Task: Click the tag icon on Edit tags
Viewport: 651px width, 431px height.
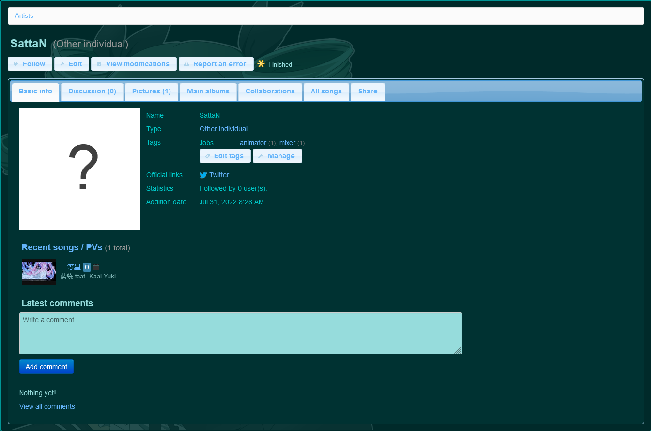Action: point(208,155)
